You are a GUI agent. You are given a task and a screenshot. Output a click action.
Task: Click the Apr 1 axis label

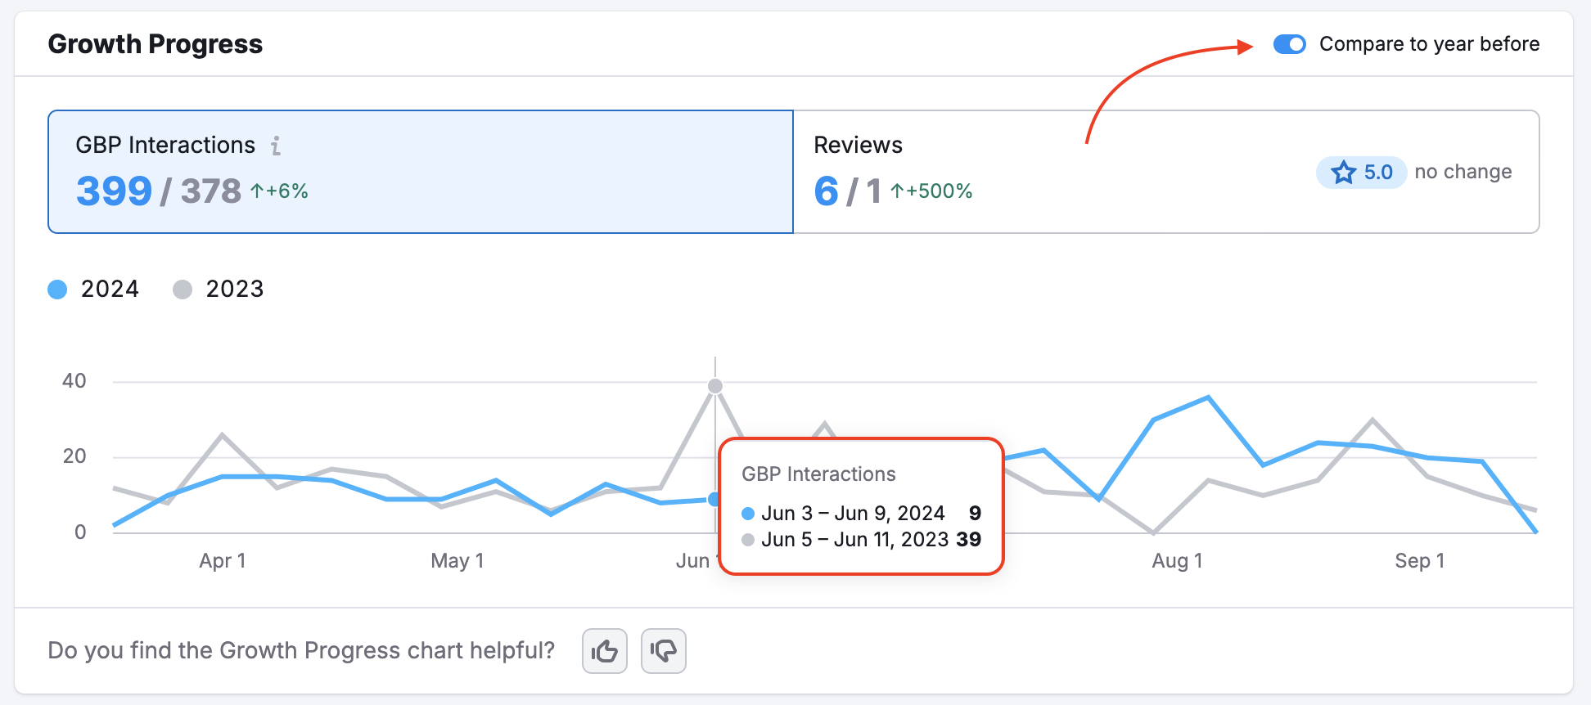pyautogui.click(x=223, y=561)
